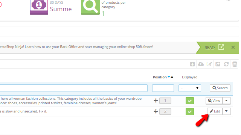Click the Position column header
Viewport: 241px width, 135px height.
coord(160,77)
